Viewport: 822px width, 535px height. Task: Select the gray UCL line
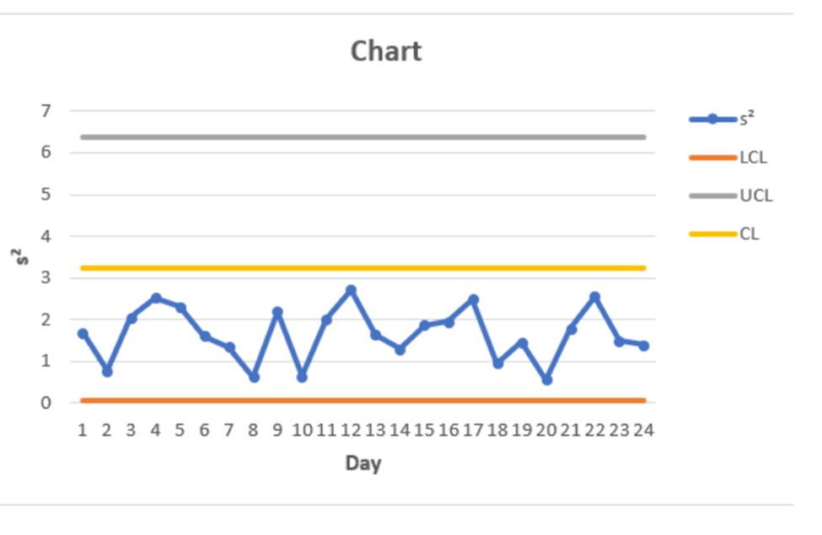(x=363, y=137)
